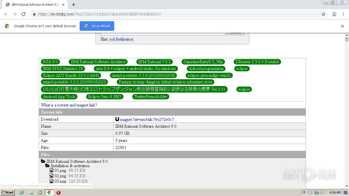This screenshot has height=196, width=349.
Task: View site info via the padlock icon
Action: 34,14
